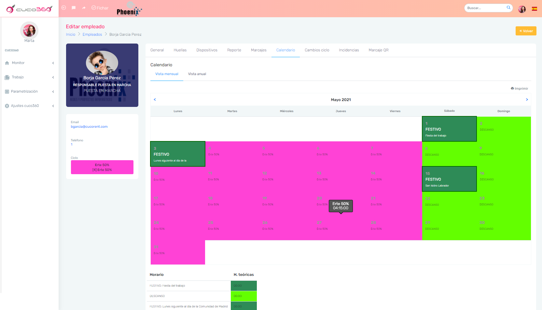Click the back arrow icon beside messages
Viewport: 542px width, 310px height.
coord(63,8)
